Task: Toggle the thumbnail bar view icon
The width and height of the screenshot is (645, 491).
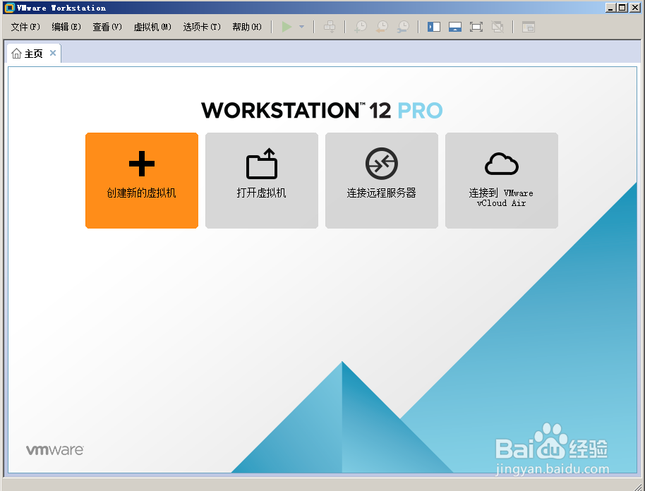Action: click(x=455, y=27)
